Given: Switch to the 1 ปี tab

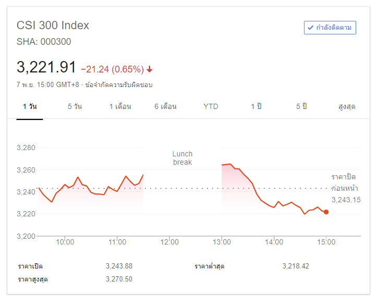Looking at the screenshot, I should coord(256,106).
